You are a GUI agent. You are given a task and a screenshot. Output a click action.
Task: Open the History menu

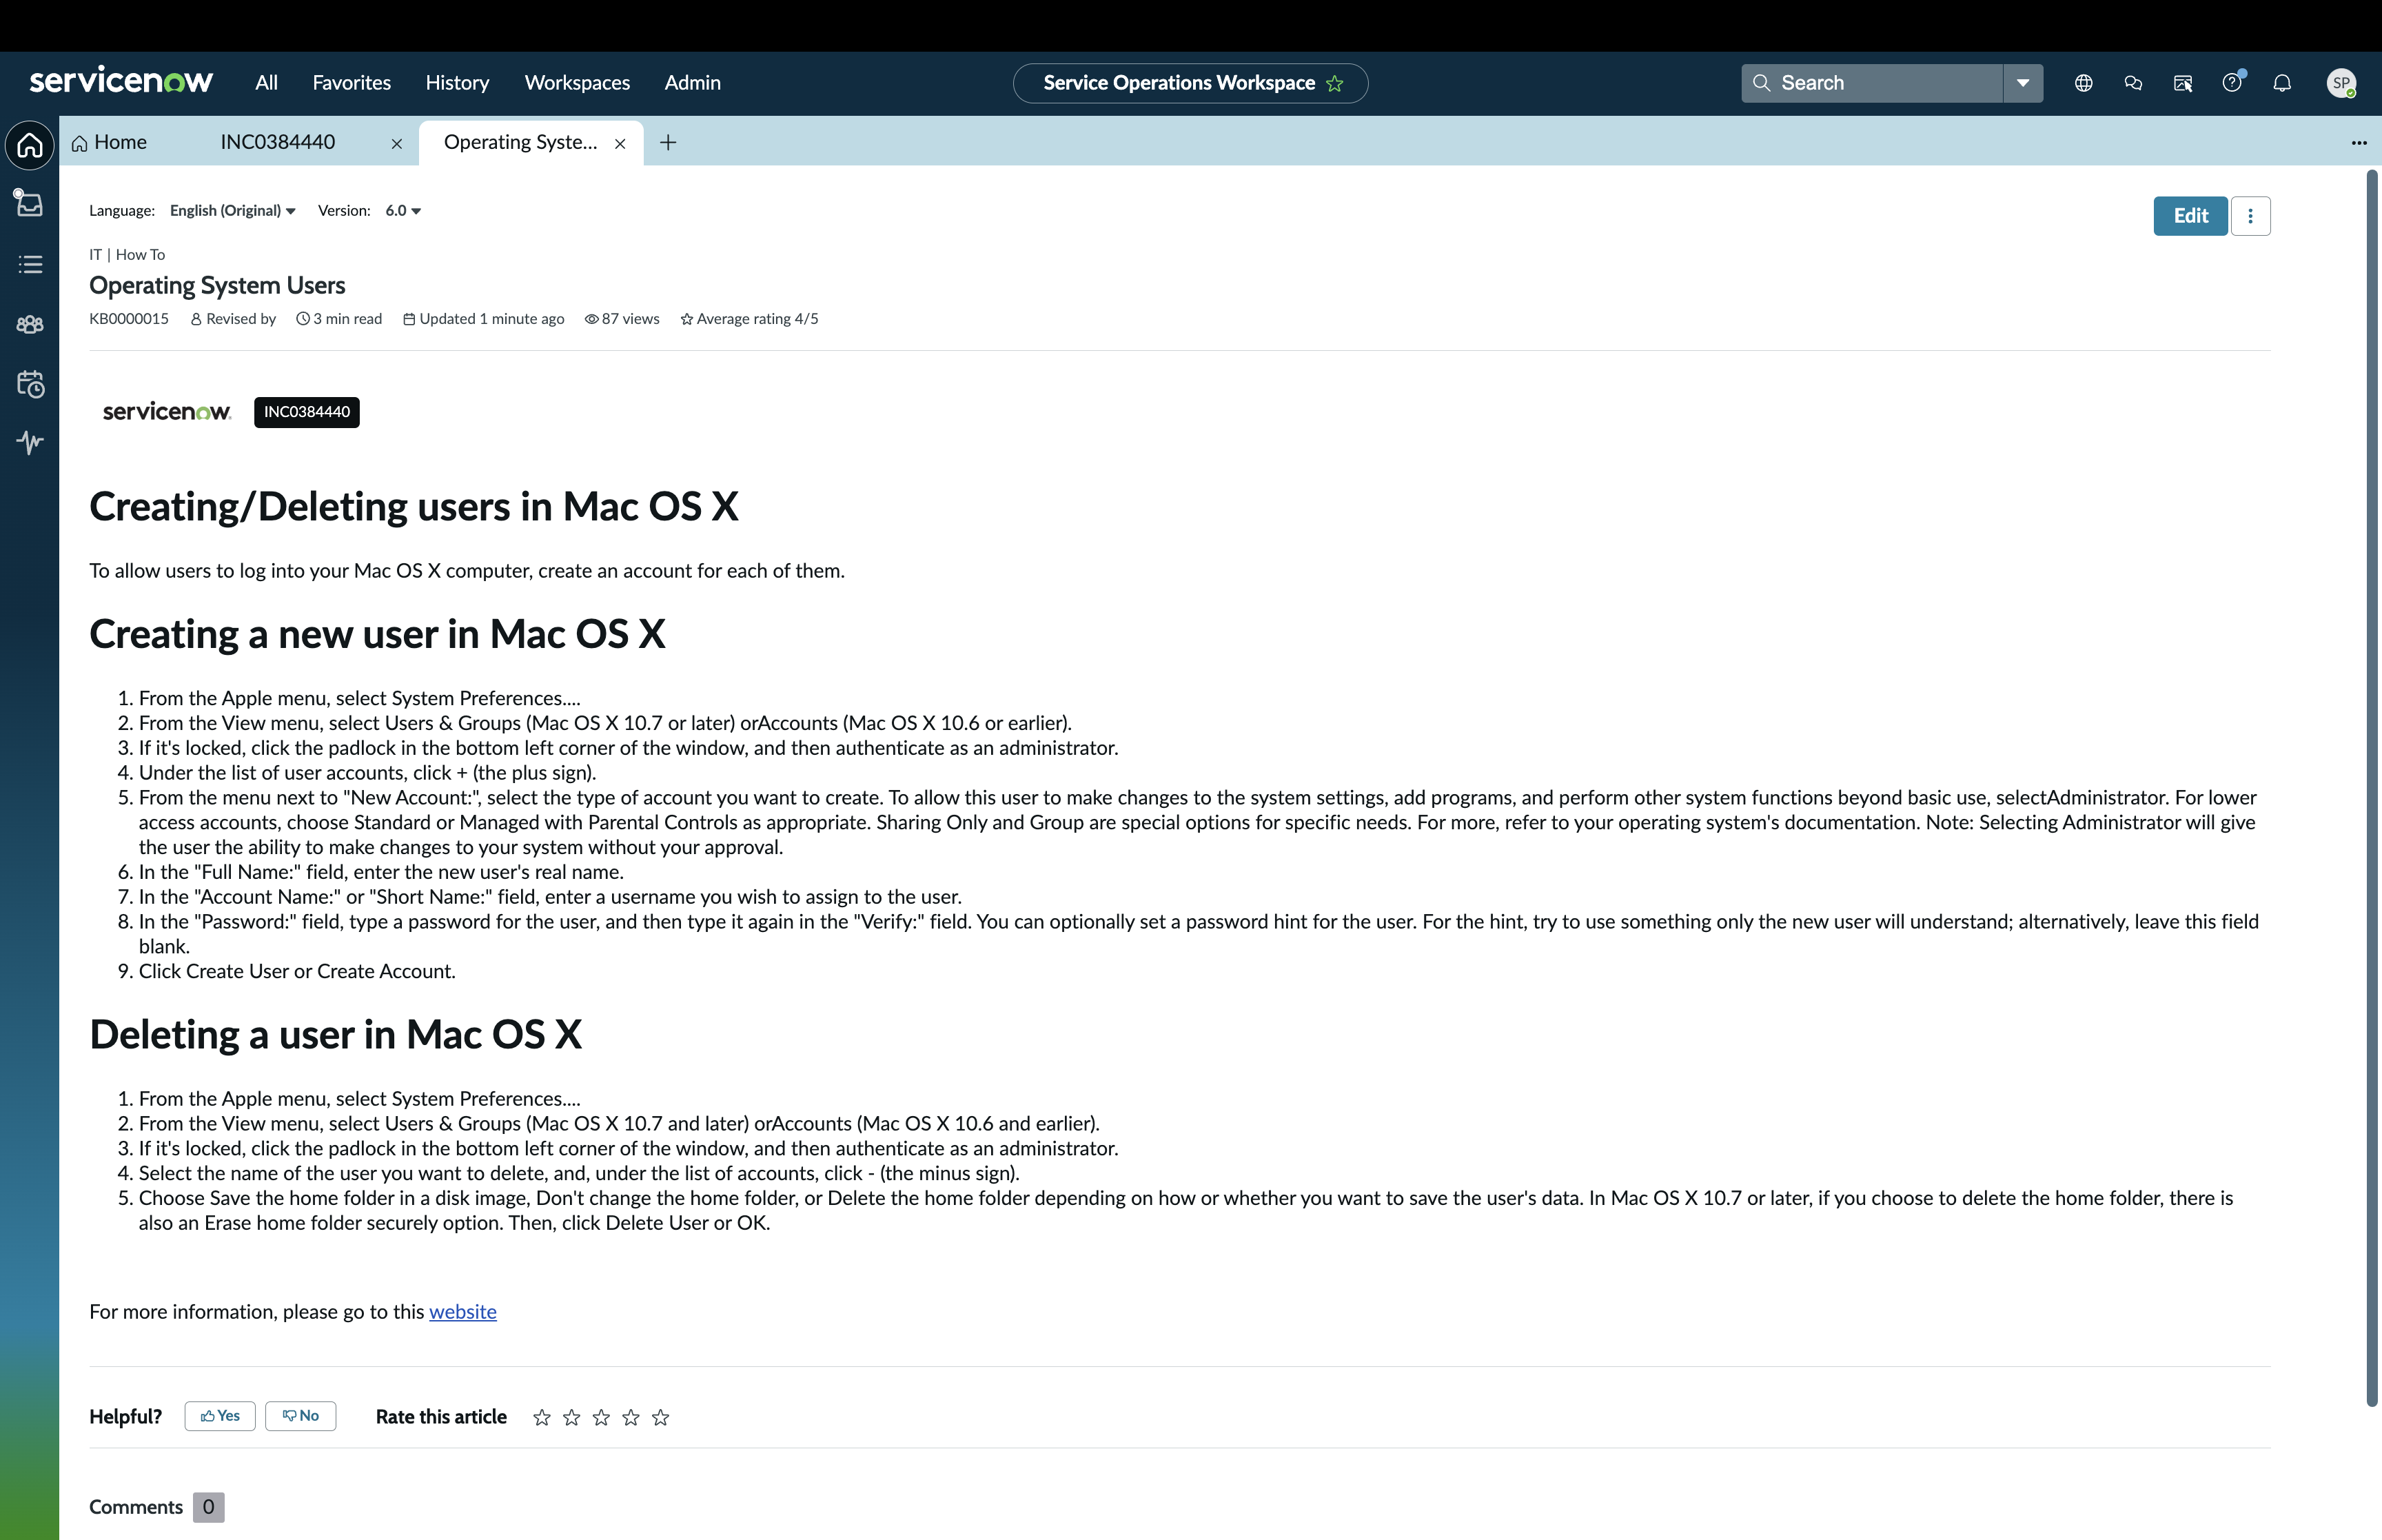(457, 83)
